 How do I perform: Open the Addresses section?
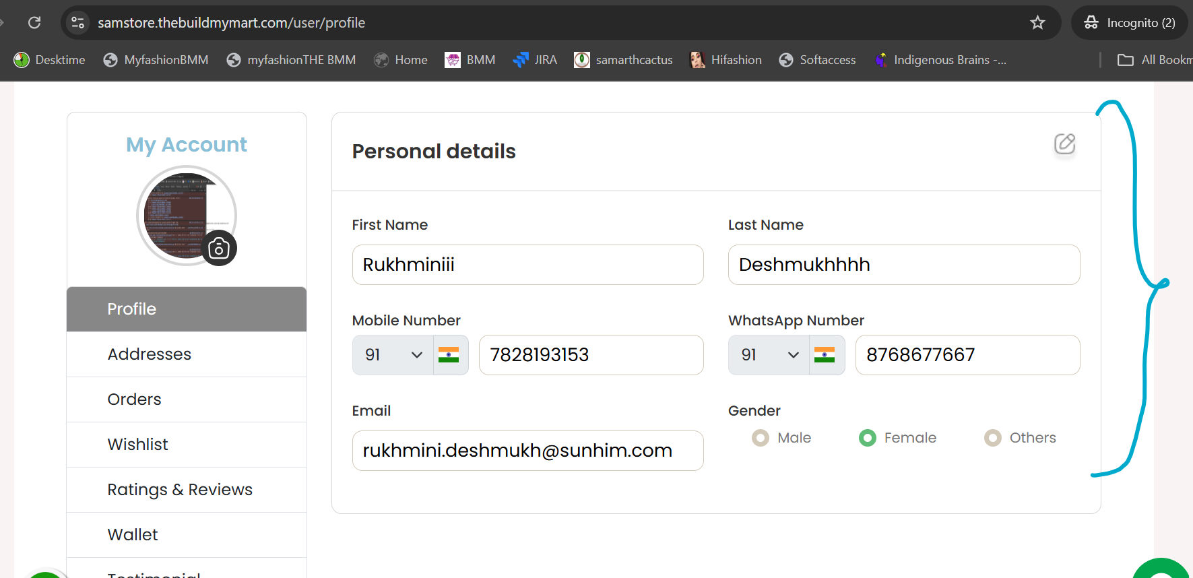click(187, 354)
